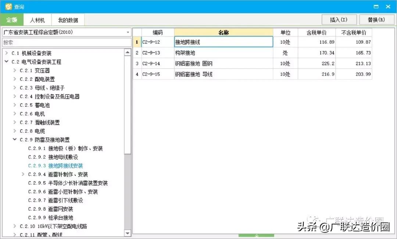Select C.2.9.2 接地母线敷设
This screenshot has width=397, height=239.
(53, 157)
